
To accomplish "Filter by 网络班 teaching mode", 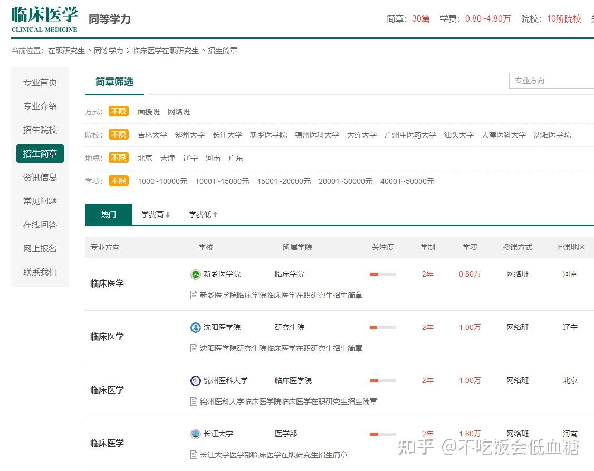I will [179, 112].
